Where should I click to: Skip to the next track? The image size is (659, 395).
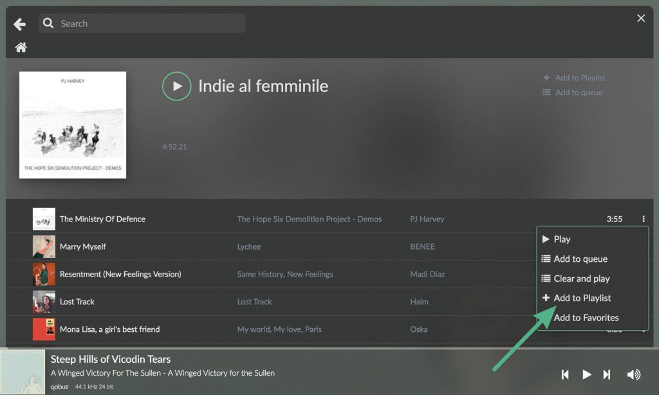(x=606, y=374)
